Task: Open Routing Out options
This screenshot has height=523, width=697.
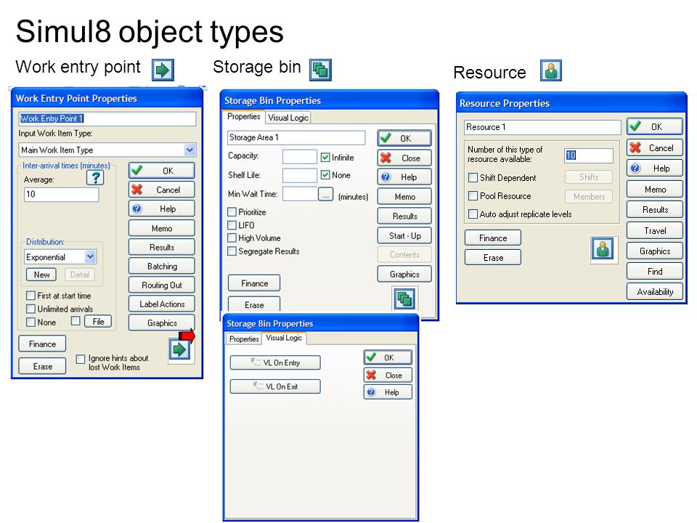Action: click(x=162, y=285)
